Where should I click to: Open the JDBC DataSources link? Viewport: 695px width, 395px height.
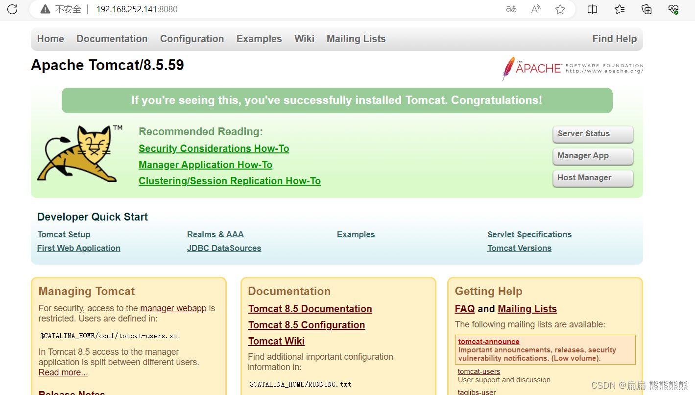(x=224, y=248)
